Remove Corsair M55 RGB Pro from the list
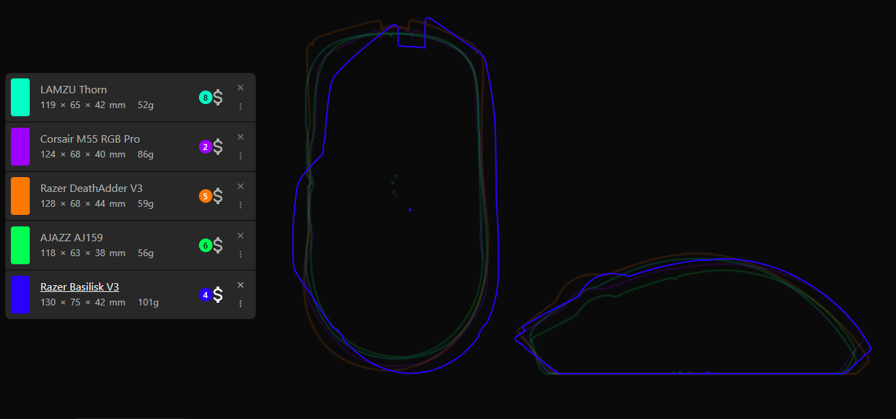The height and width of the screenshot is (419, 896). pyautogui.click(x=240, y=137)
